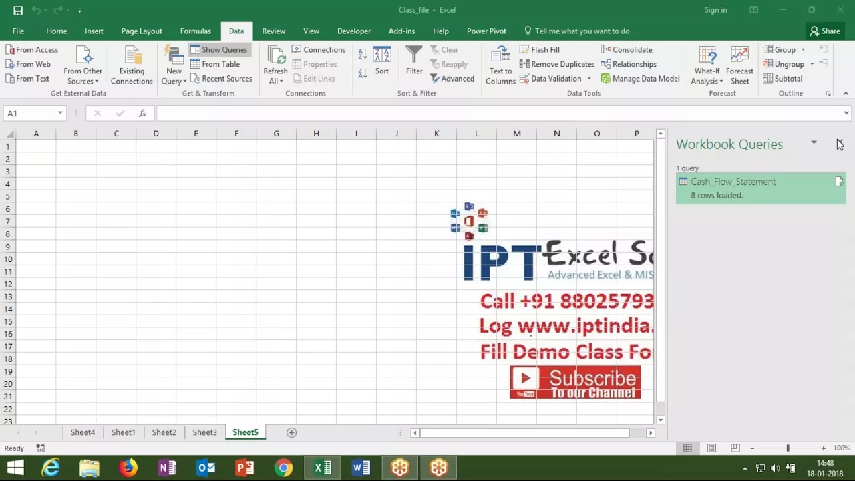The height and width of the screenshot is (481, 855).
Task: Click Manage Data Model button
Action: tap(640, 78)
